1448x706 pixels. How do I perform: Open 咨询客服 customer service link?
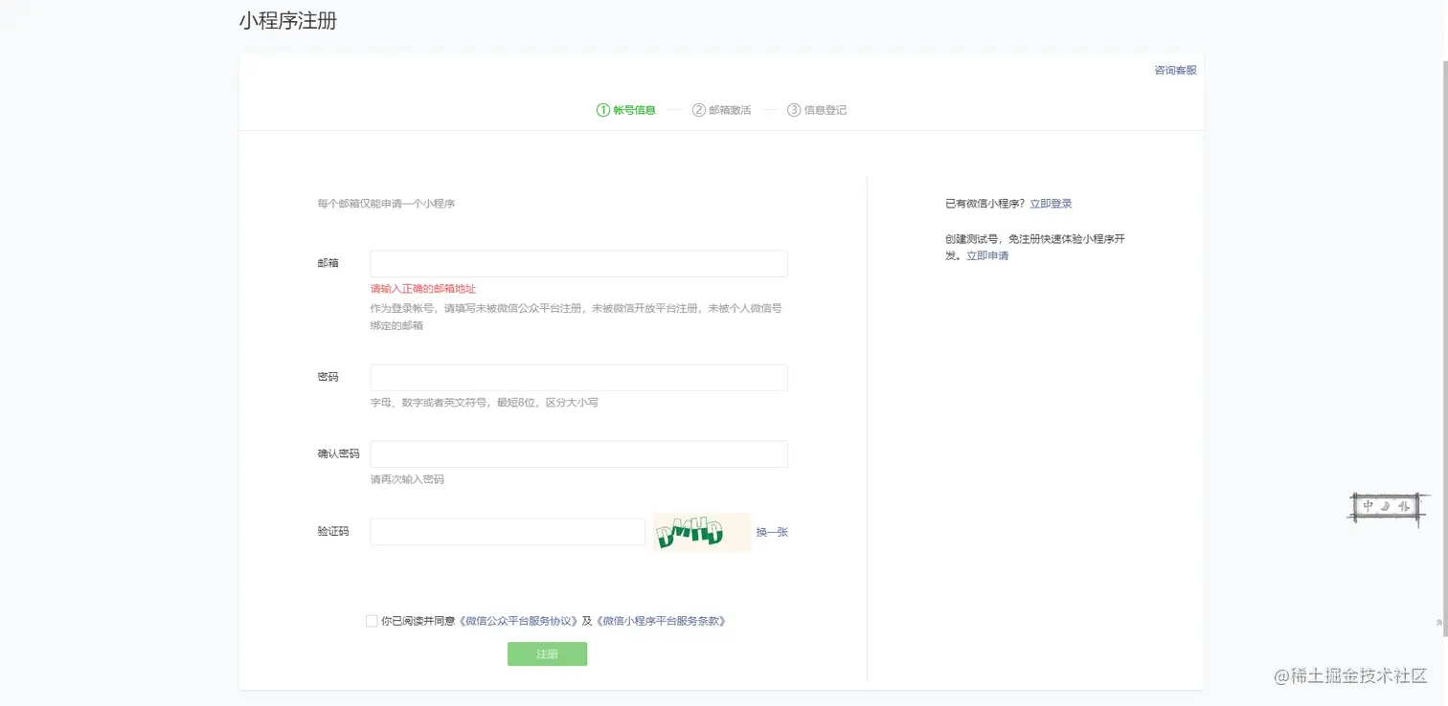[x=1175, y=70]
